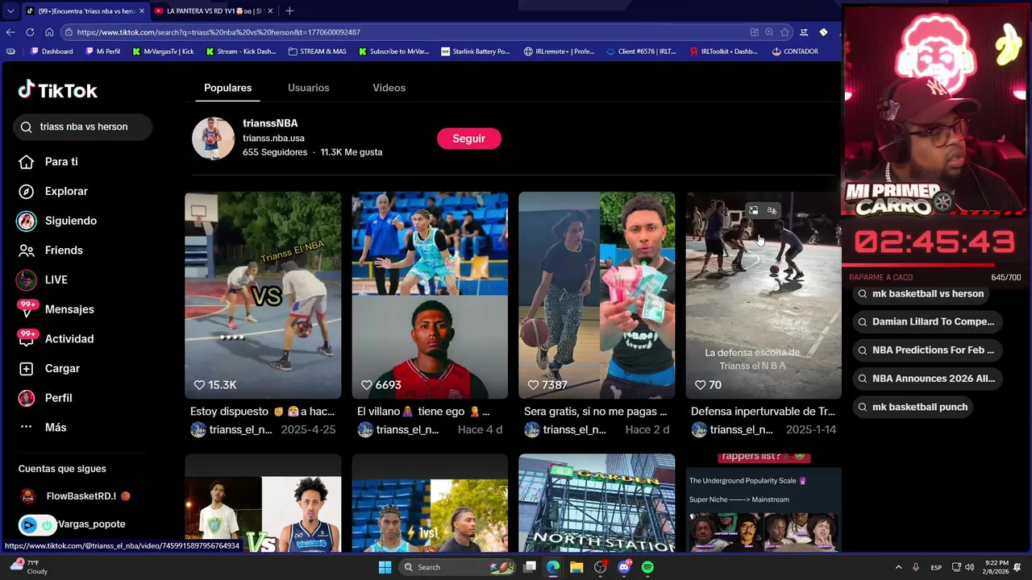This screenshot has width=1032, height=580.
Task: Go to browser home page
Action: click(49, 32)
